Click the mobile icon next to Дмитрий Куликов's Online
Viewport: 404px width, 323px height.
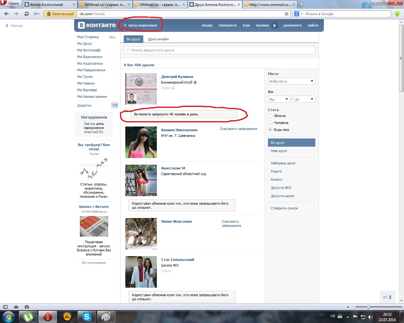[173, 88]
